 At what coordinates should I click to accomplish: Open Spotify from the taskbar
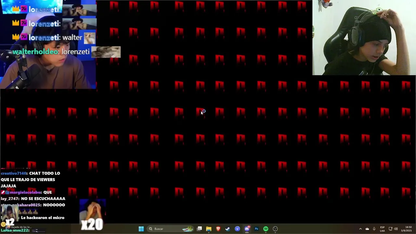[266, 229]
